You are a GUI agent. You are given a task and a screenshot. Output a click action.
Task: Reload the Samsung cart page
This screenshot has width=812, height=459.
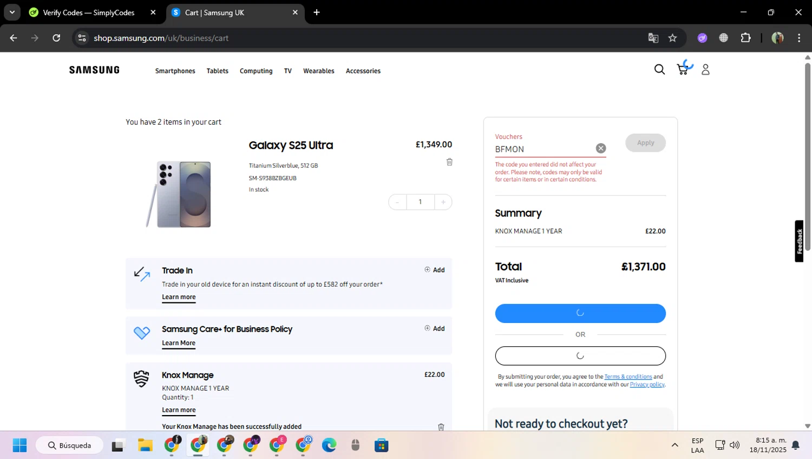(56, 38)
